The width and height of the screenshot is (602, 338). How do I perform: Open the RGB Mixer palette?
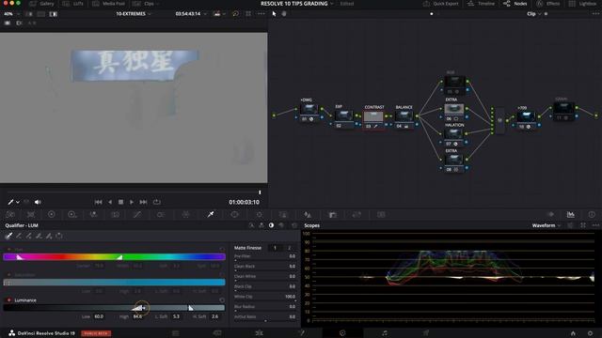(93, 215)
